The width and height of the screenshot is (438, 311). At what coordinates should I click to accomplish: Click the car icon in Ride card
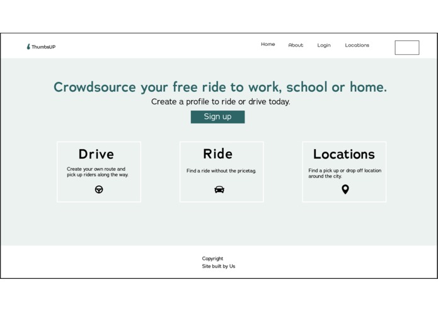[x=219, y=189]
